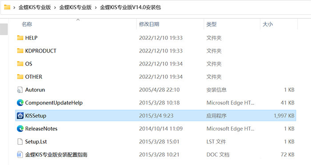
Task: Select the OS folder name
Action: pyautogui.click(x=28, y=64)
